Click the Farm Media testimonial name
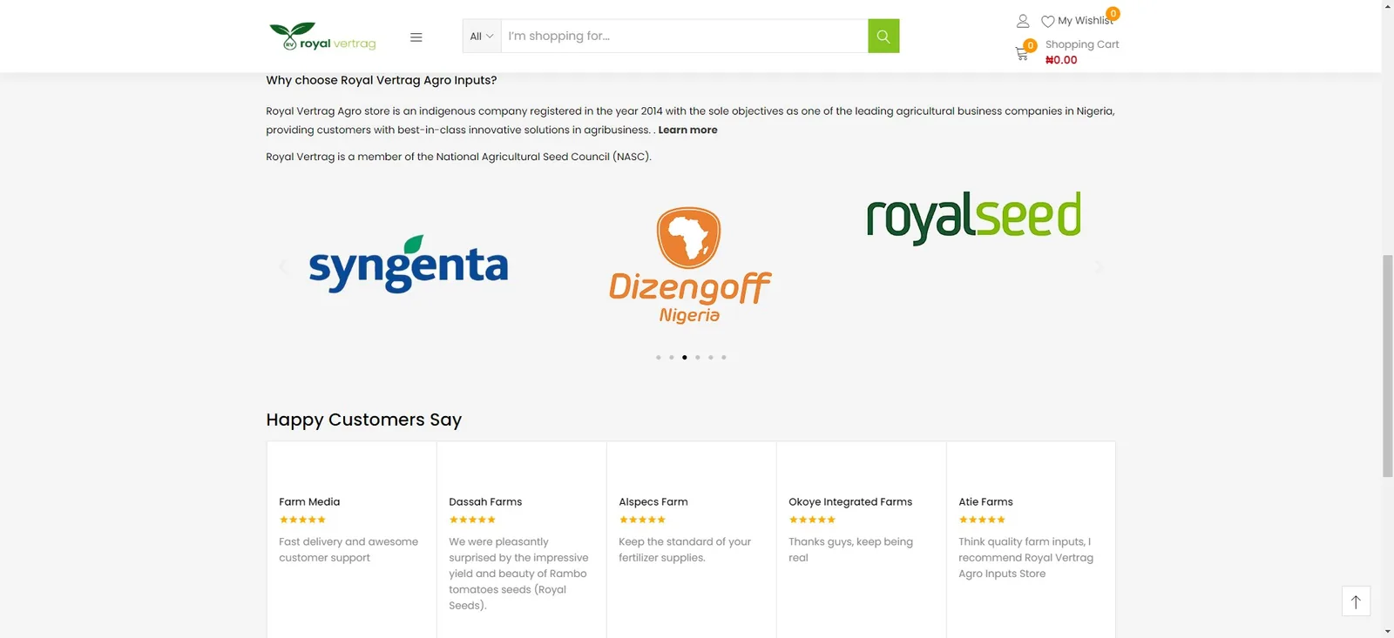 click(309, 502)
